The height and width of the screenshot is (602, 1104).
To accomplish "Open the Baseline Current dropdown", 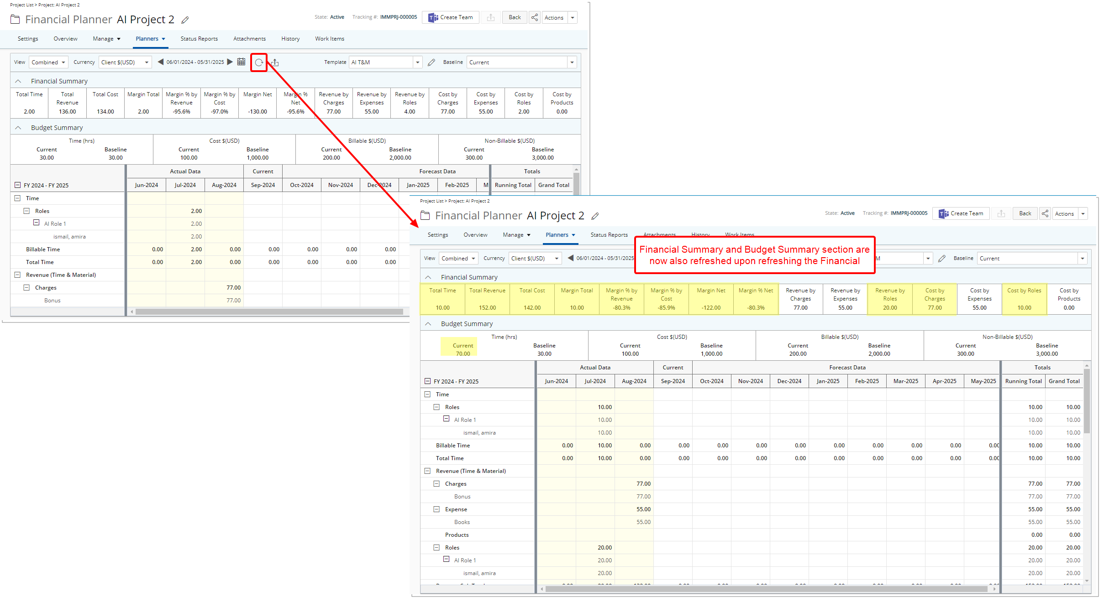I will pos(572,62).
